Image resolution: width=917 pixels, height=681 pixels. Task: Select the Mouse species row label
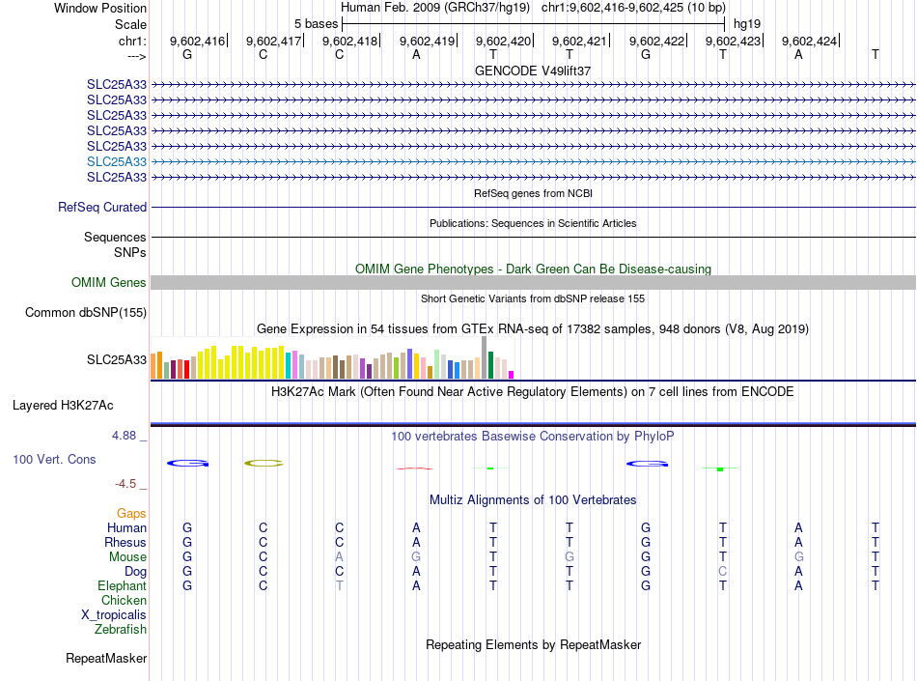pyautogui.click(x=126, y=556)
